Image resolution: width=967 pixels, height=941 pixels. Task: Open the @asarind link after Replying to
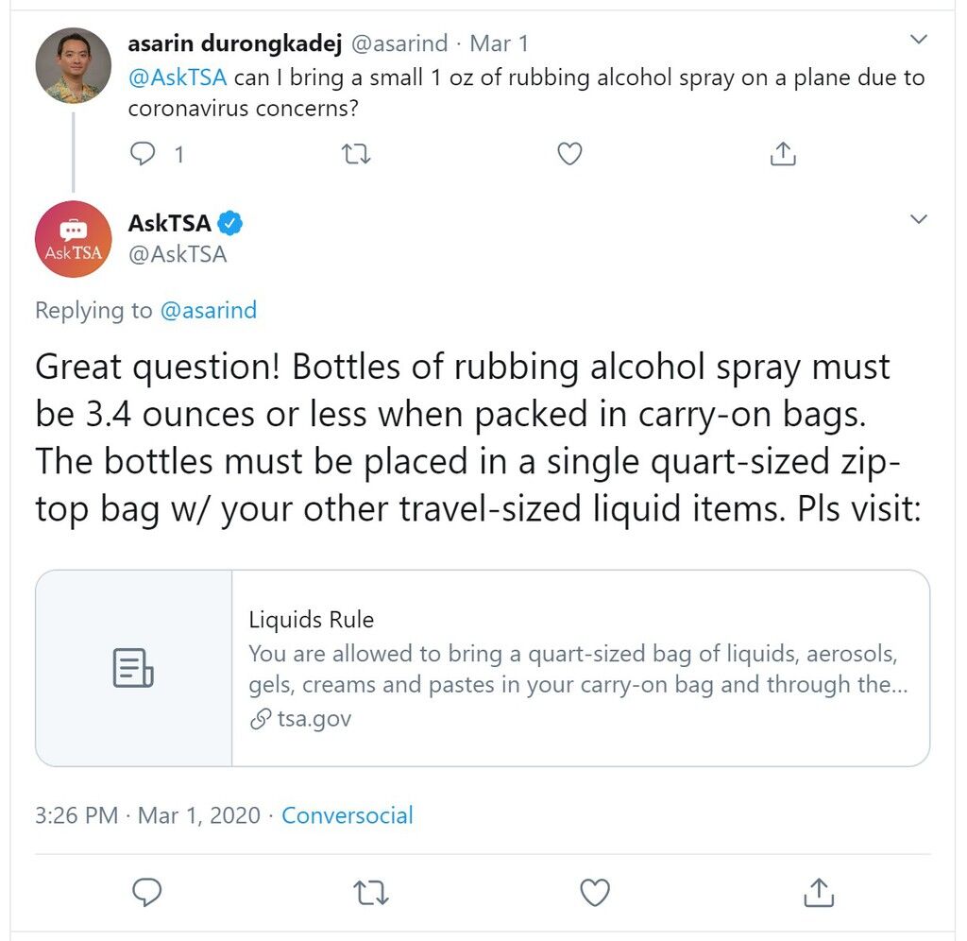click(x=209, y=310)
